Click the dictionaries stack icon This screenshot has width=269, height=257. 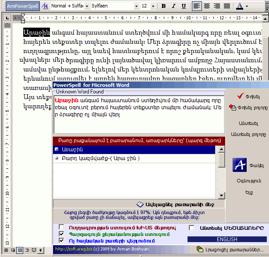tap(200, 249)
